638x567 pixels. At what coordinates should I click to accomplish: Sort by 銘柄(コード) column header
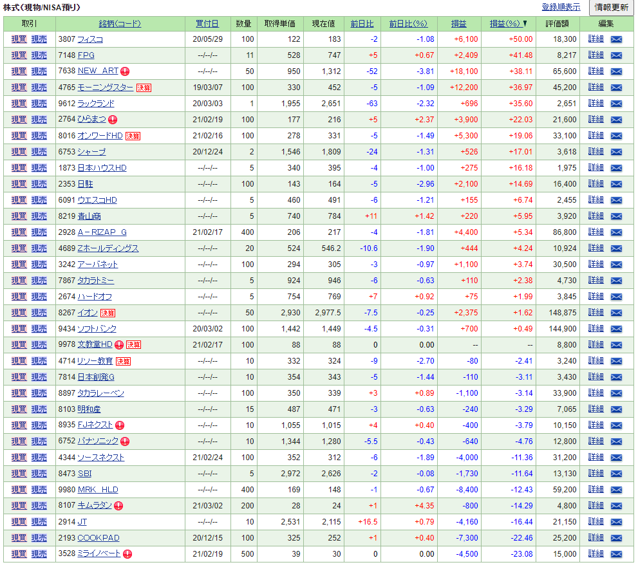coord(120,24)
